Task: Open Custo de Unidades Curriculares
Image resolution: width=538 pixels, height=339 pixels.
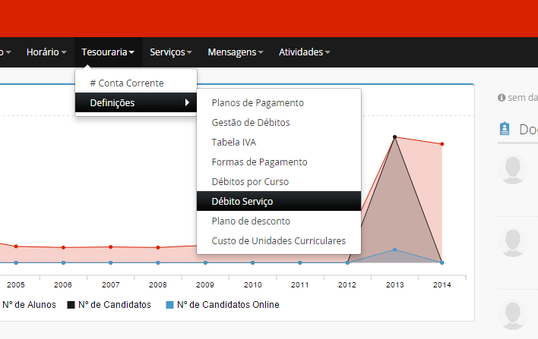Action: point(278,240)
